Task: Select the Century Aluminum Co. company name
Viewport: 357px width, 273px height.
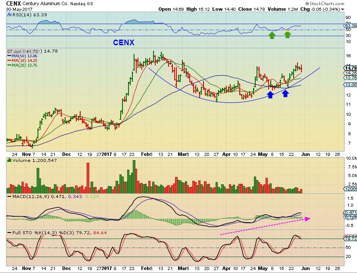Action: pos(46,3)
